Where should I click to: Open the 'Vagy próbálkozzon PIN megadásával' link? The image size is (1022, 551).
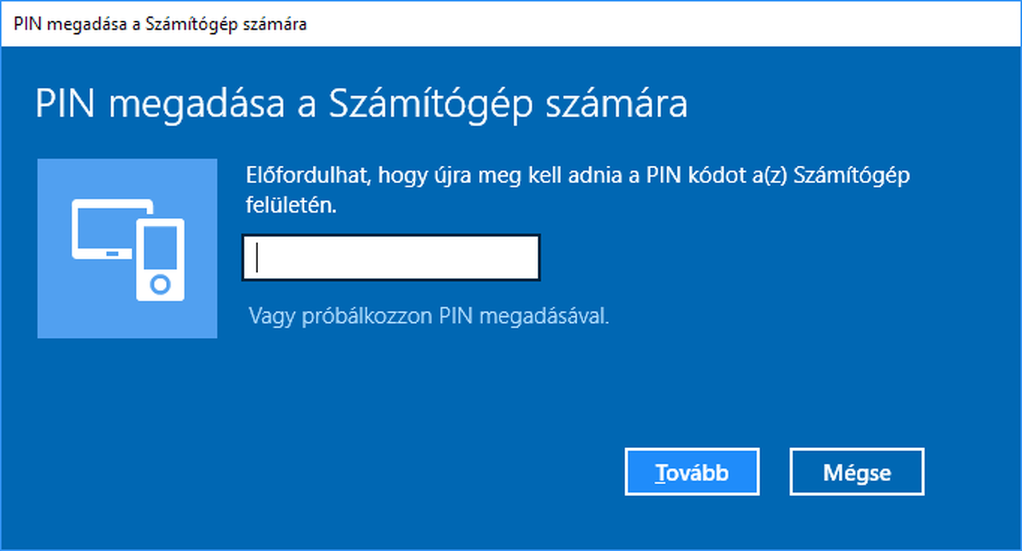coord(429,316)
